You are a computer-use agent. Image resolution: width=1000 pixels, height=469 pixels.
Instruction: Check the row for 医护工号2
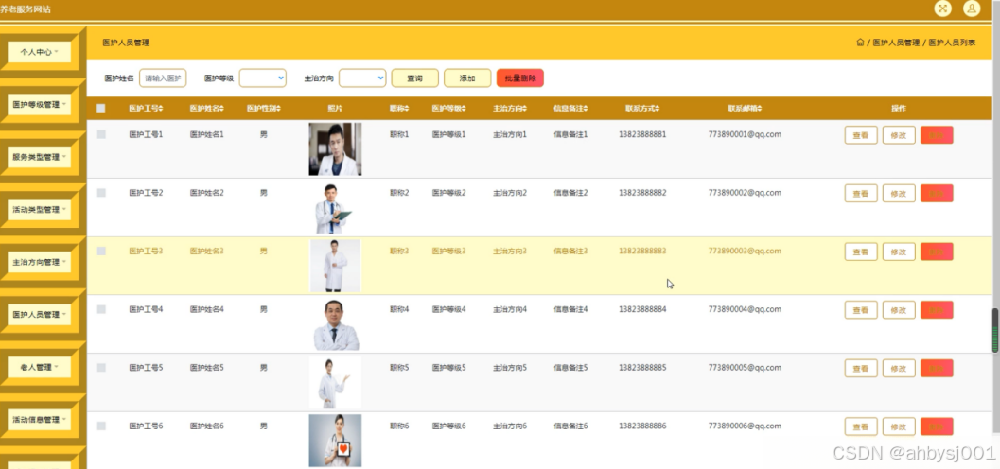click(101, 193)
